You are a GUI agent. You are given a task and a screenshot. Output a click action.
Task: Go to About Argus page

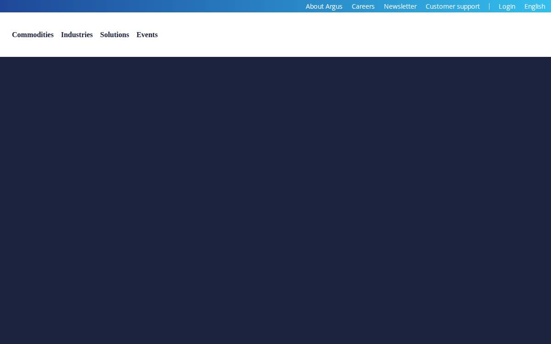tap(324, 6)
